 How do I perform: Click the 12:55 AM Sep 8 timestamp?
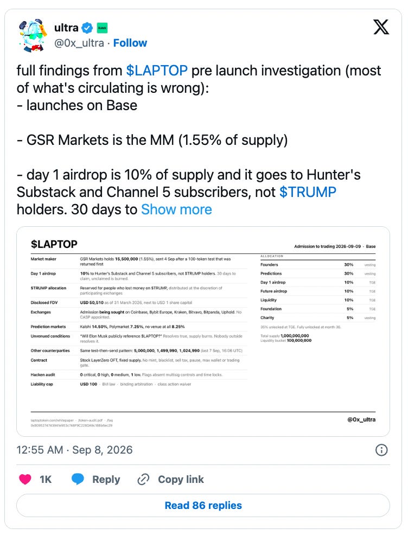[74, 450]
